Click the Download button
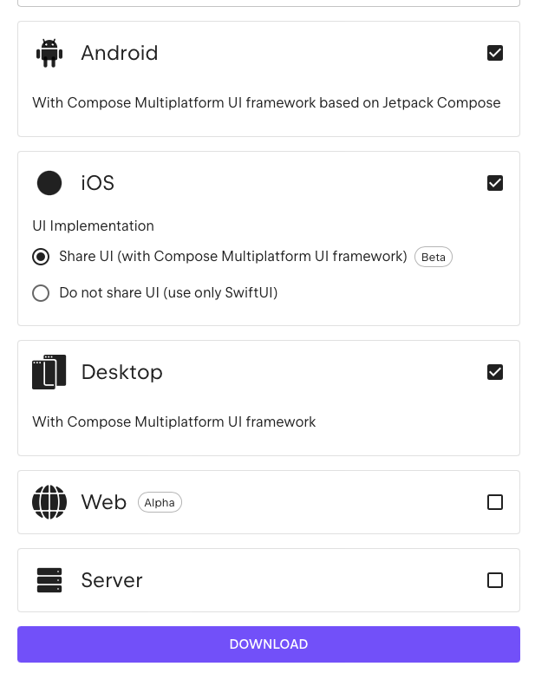 (x=269, y=644)
